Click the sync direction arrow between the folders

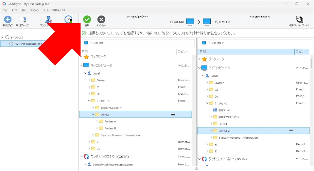click(198, 22)
